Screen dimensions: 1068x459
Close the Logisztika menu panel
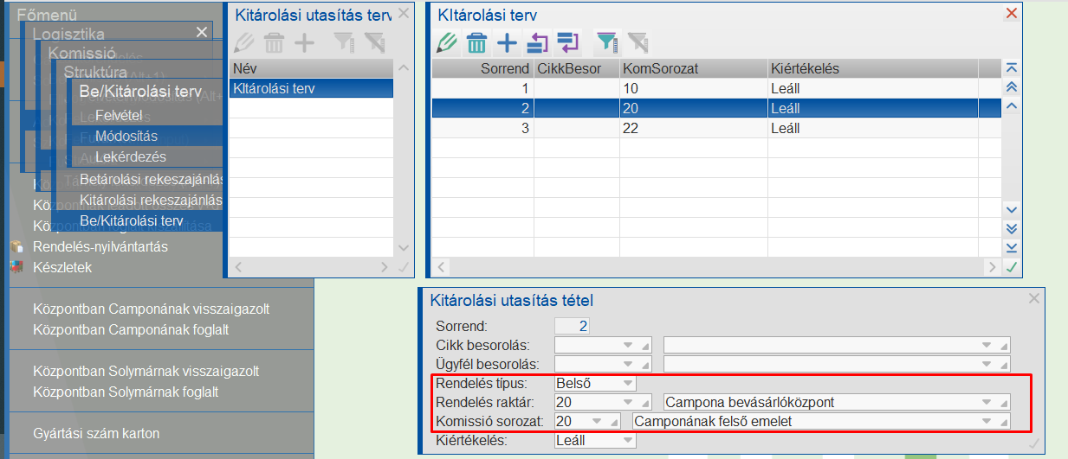click(202, 32)
